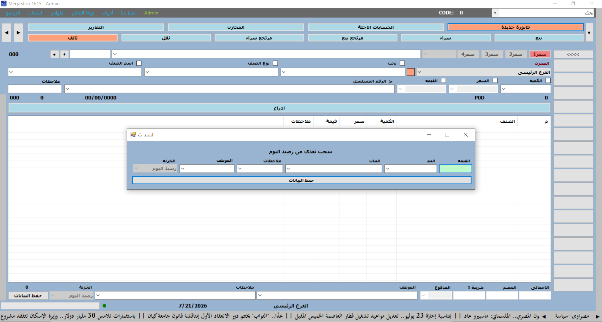This screenshot has width=602, height=322.
Task: Toggle the اسم الصنف checkbox
Action: pos(139,63)
